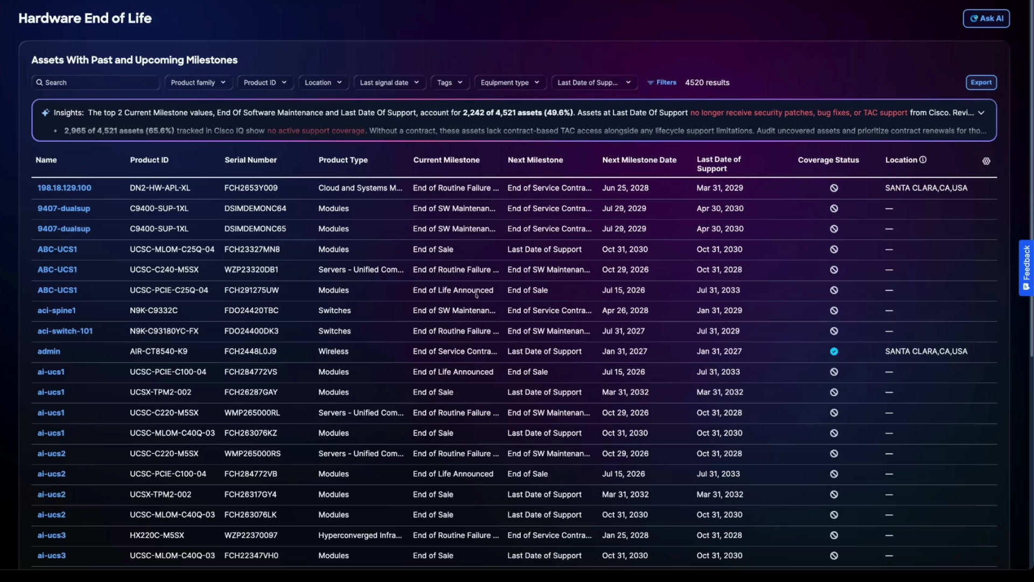The image size is (1034, 582).
Task: Click the not-covered icon for aci-spine1 row
Action: 834,311
